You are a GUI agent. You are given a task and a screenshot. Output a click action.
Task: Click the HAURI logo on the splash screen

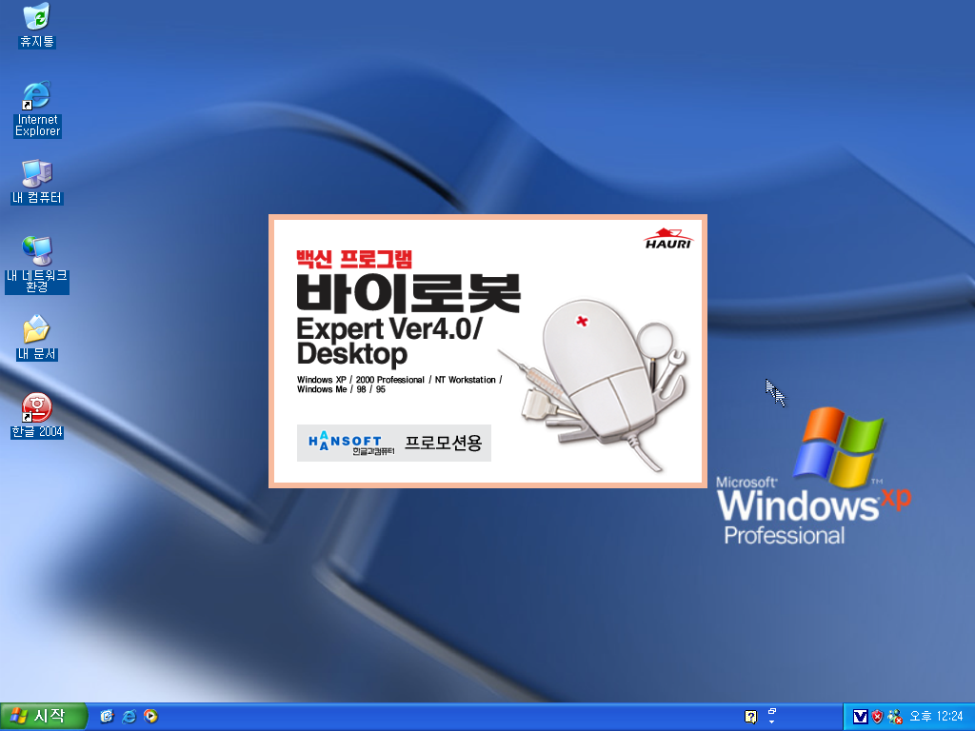(668, 239)
